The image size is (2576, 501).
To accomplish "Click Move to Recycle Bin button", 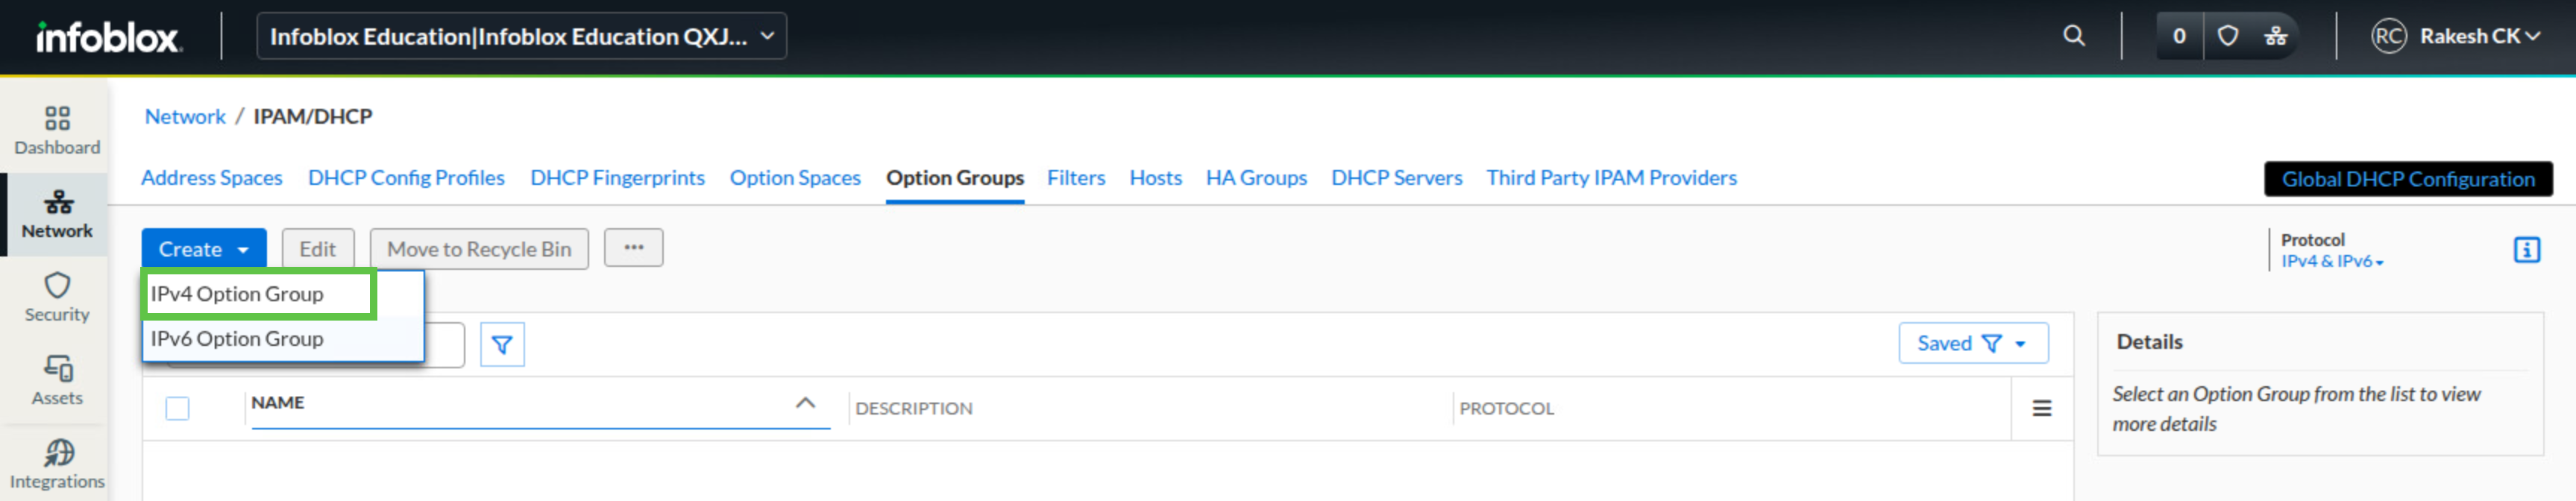I will point(479,249).
